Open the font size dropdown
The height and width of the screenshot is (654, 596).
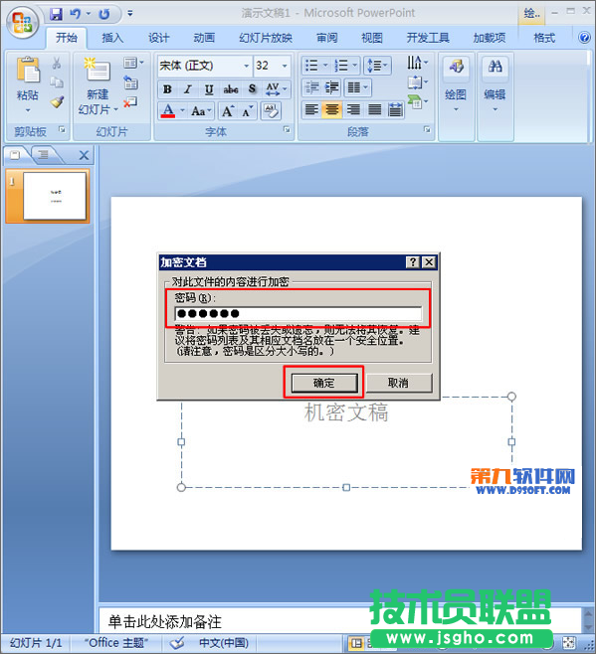coord(285,66)
